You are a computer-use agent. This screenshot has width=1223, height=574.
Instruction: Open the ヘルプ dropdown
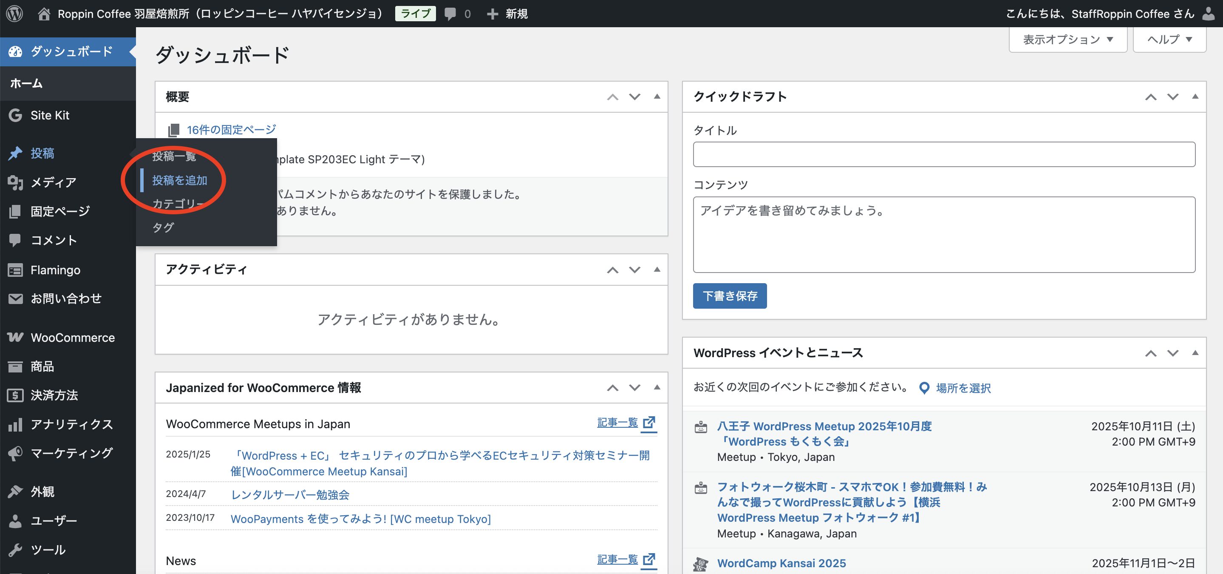click(x=1169, y=40)
